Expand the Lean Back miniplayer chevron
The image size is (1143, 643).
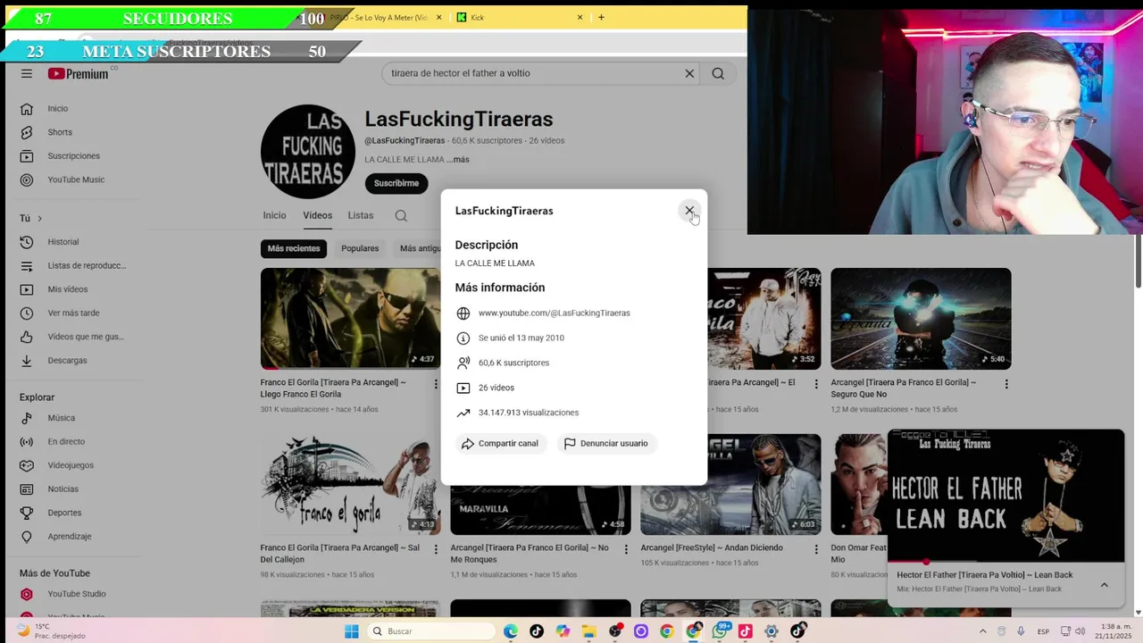[x=1105, y=585]
